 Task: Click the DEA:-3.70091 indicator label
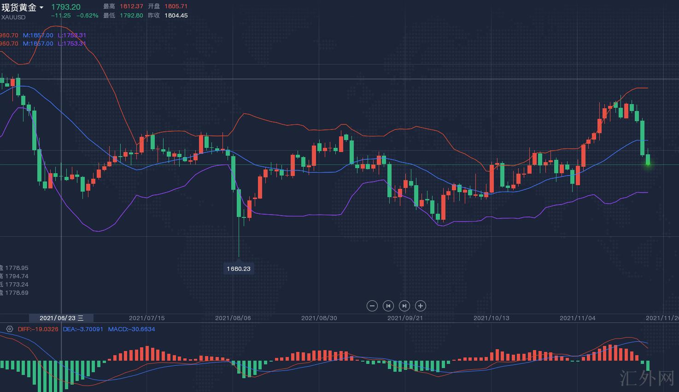[x=83, y=329]
